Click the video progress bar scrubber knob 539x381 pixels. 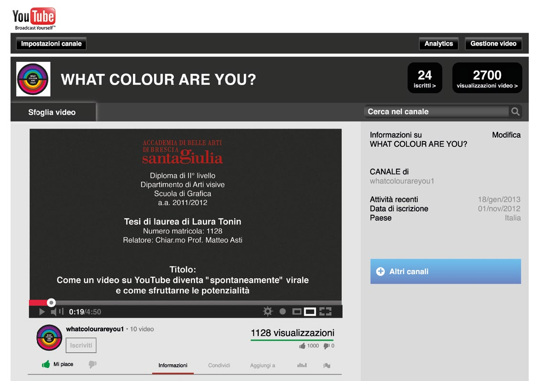point(51,302)
